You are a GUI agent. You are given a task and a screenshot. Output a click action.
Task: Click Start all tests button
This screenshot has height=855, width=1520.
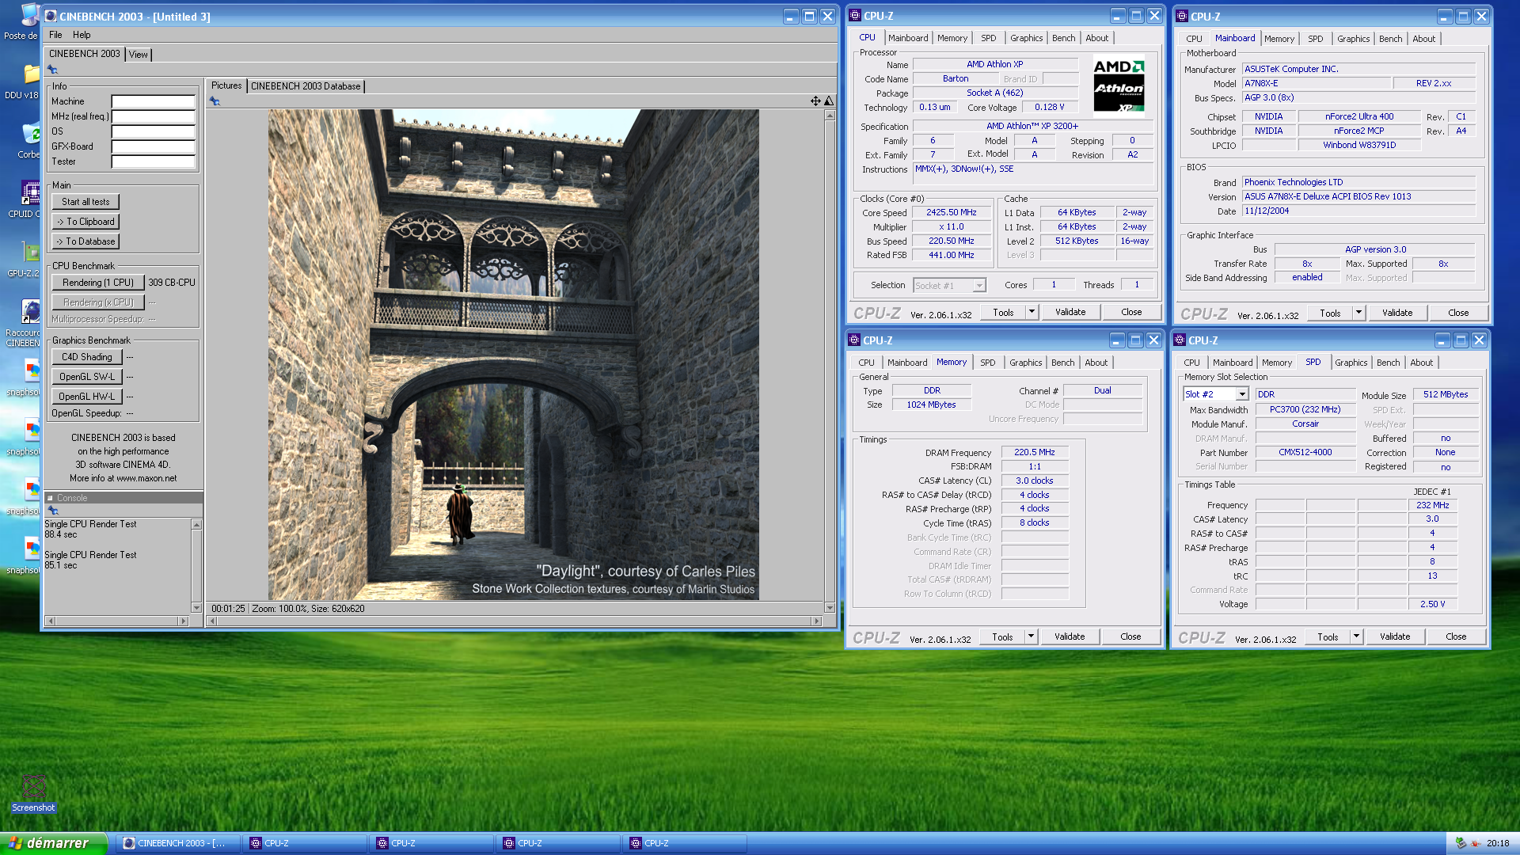coord(85,202)
